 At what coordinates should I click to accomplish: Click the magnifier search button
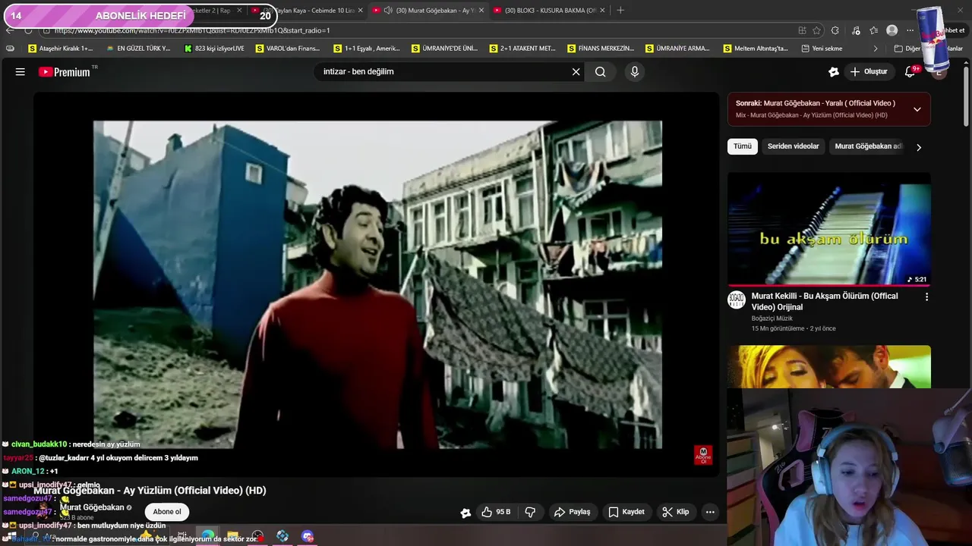tap(601, 72)
